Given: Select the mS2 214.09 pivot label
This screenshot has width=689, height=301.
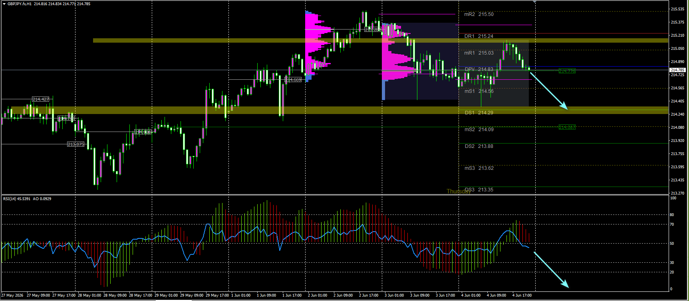Looking at the screenshot, I should pyautogui.click(x=479, y=130).
